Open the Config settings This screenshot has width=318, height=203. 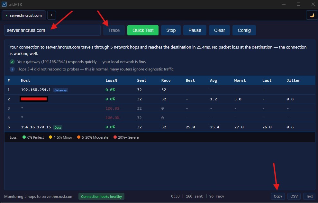coord(244,30)
